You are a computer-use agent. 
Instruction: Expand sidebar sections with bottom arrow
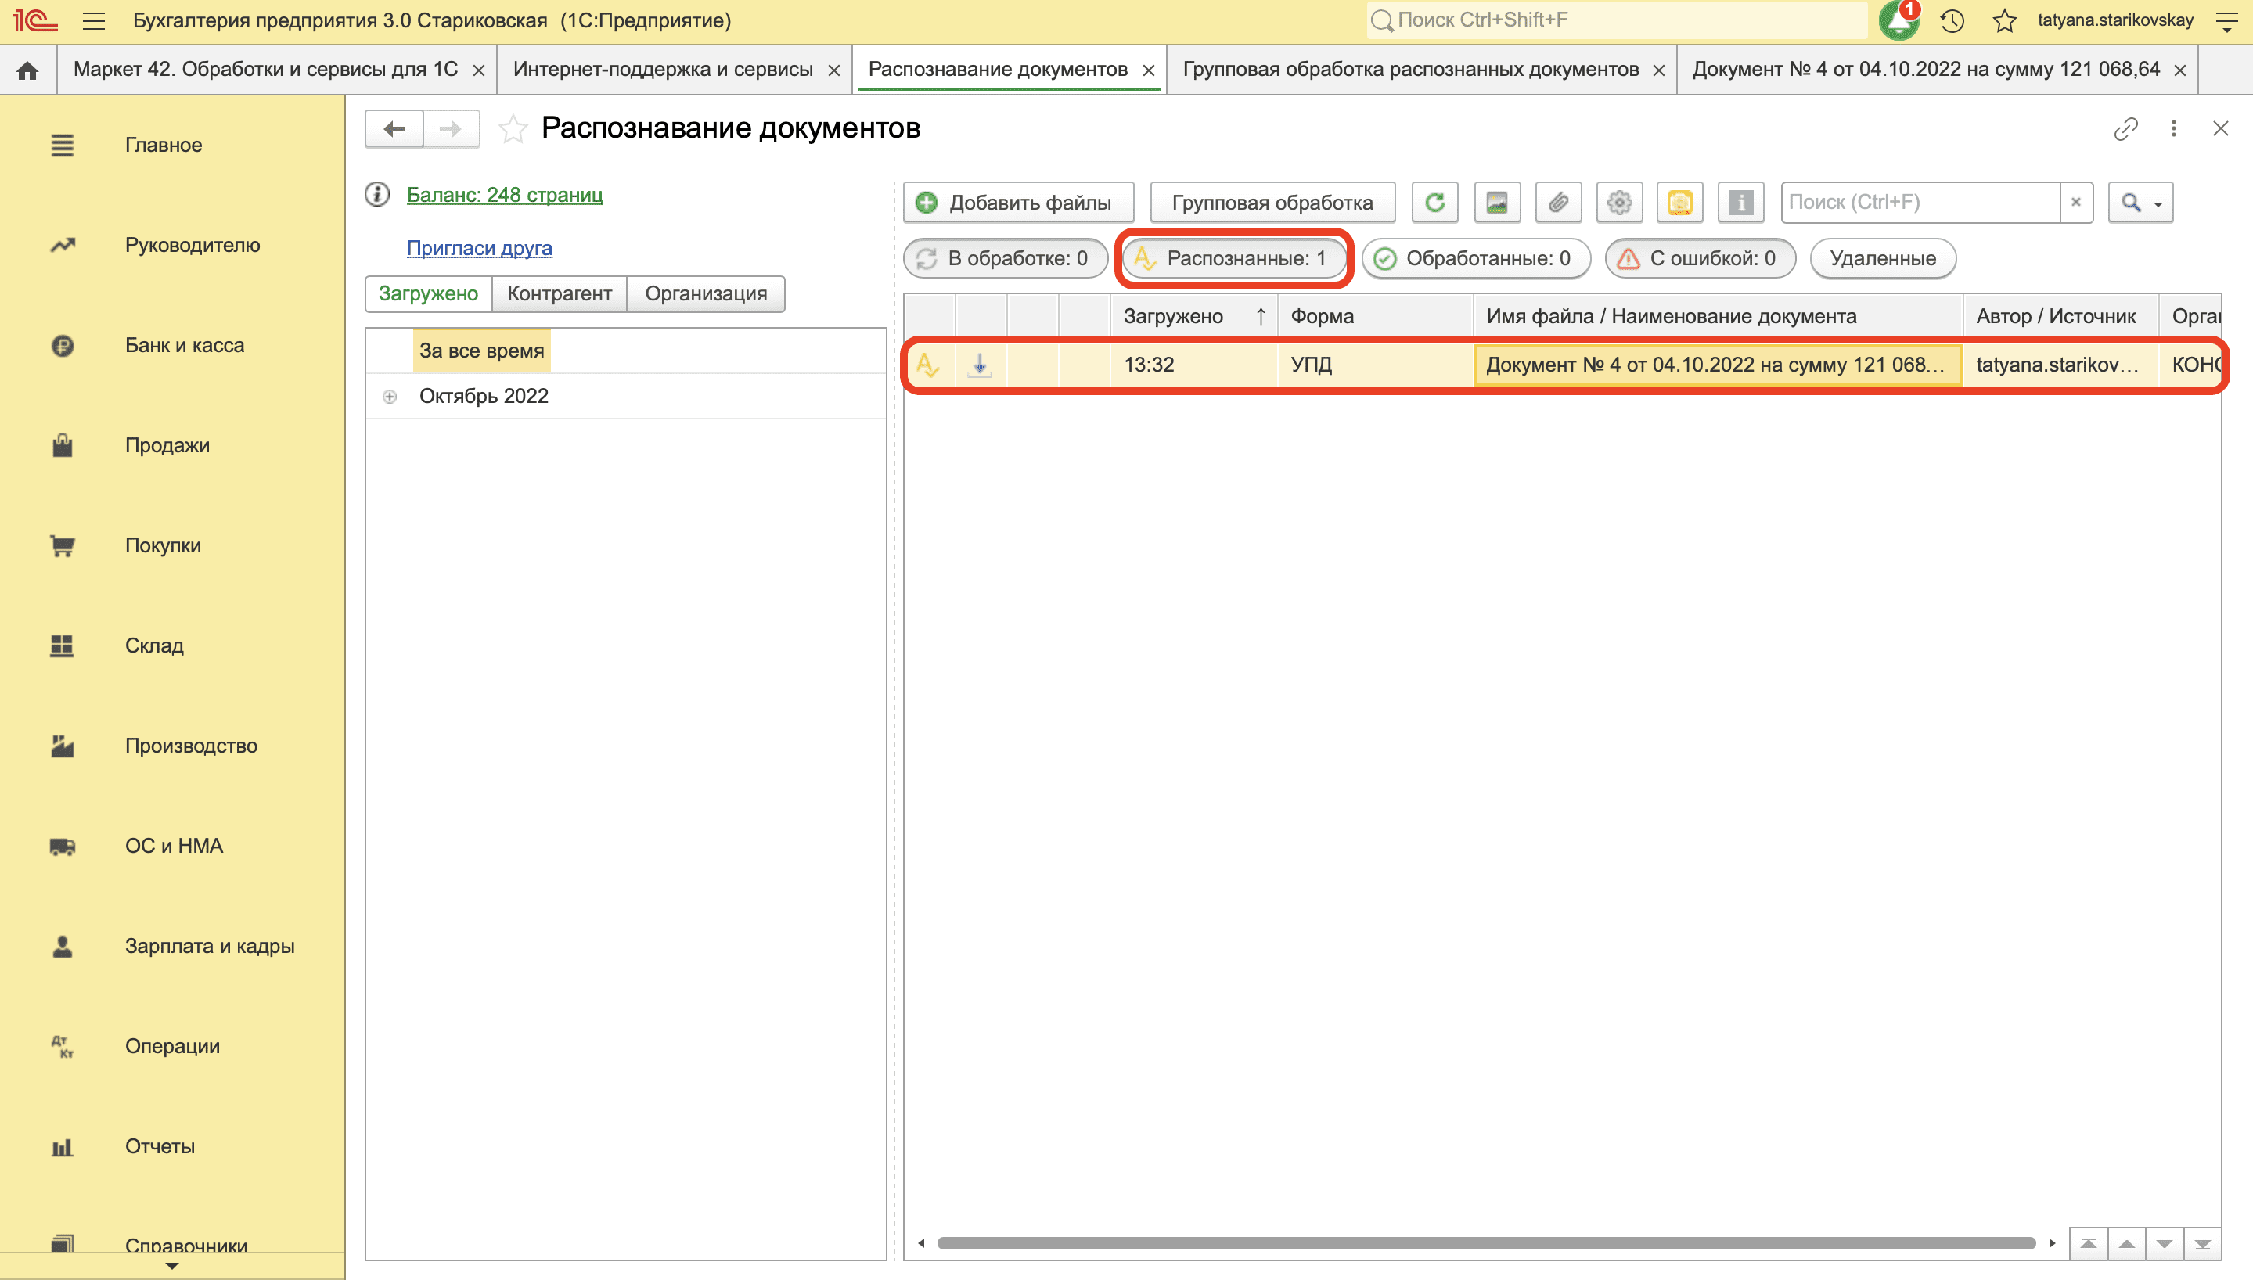click(172, 1266)
